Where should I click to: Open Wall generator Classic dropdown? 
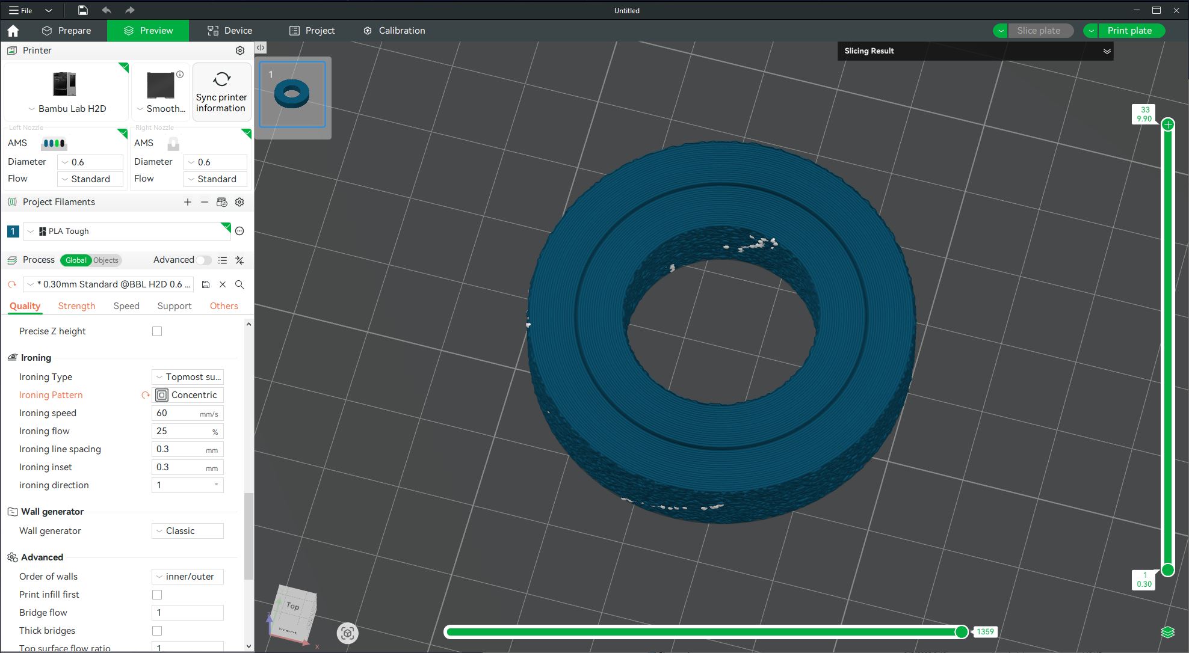[x=188, y=531]
